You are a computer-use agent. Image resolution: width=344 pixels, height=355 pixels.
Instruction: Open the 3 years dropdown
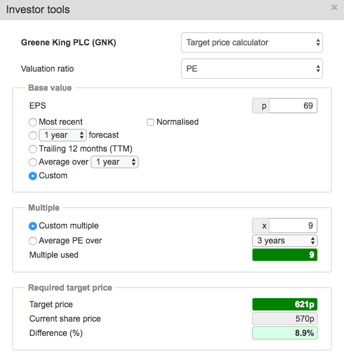[x=285, y=240]
